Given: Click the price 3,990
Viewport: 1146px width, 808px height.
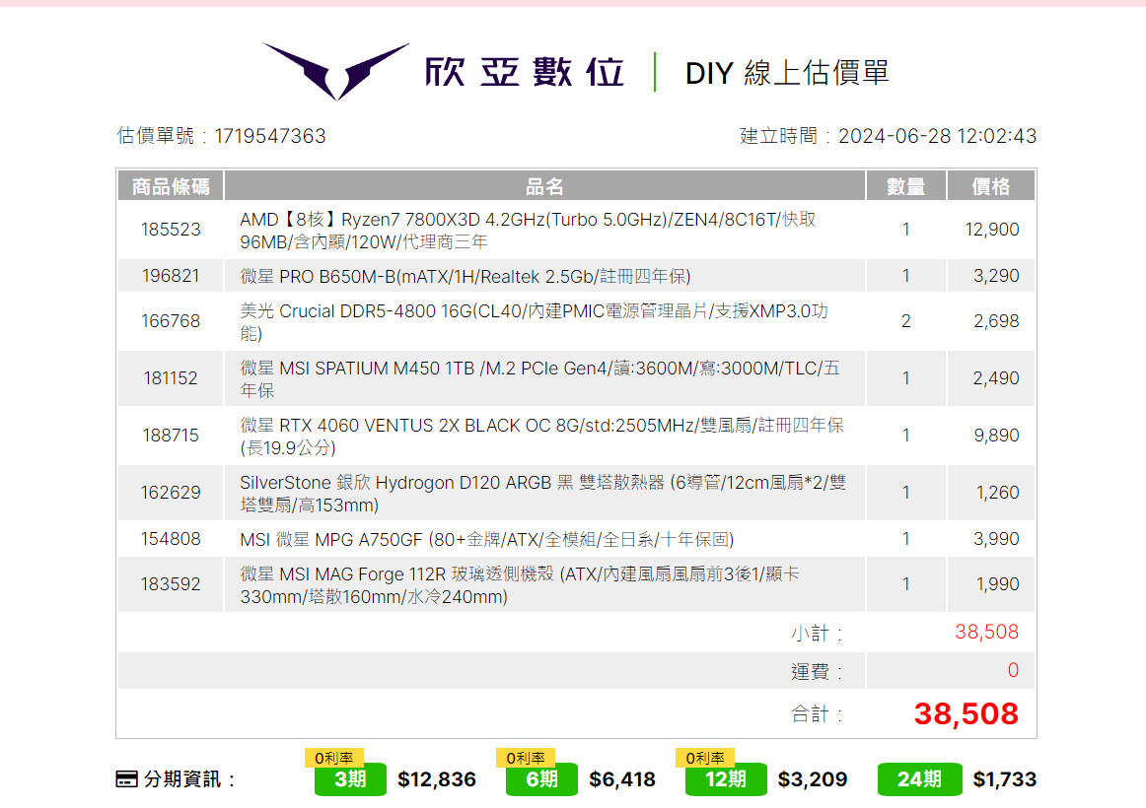Looking at the screenshot, I should tap(996, 539).
